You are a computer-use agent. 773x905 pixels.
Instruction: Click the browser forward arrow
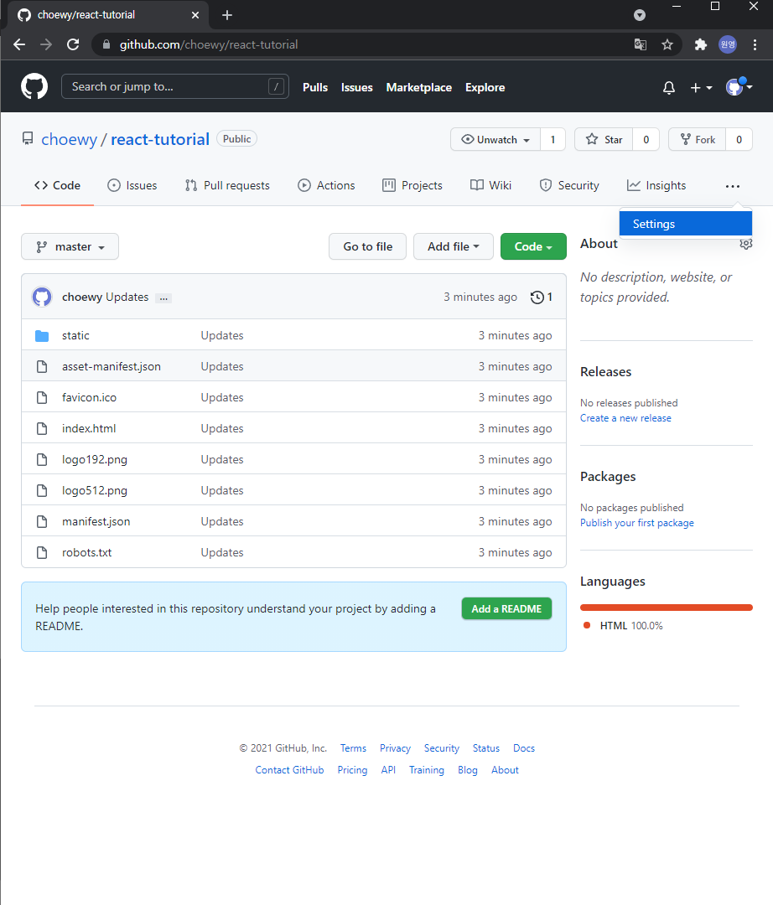coord(46,44)
